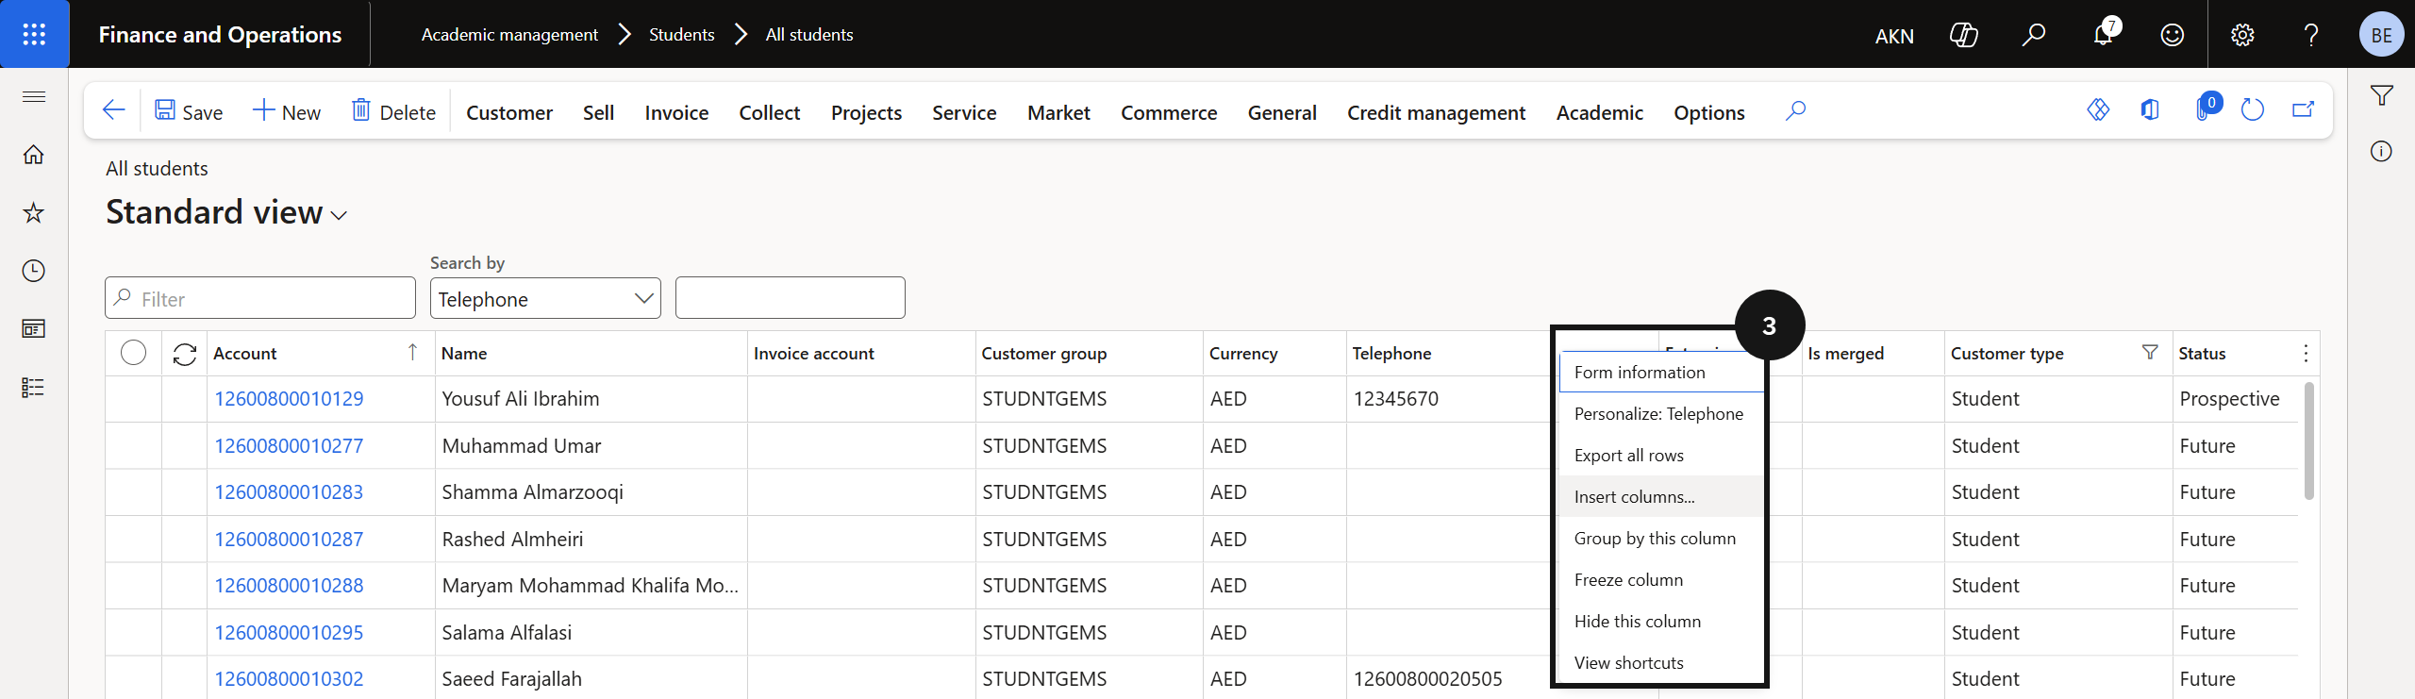Open the Invoice tab

point(676,112)
